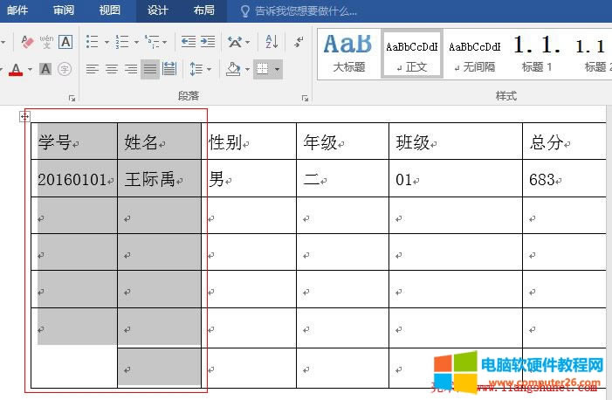The image size is (612, 400).
Task: Open the Borders dropdown arrow
Action: click(x=277, y=70)
